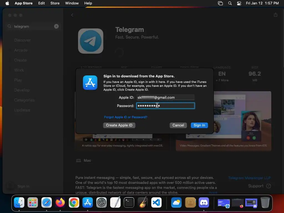This screenshot has width=284, height=213.
Task: Open the Store menu
Action: (55, 3)
